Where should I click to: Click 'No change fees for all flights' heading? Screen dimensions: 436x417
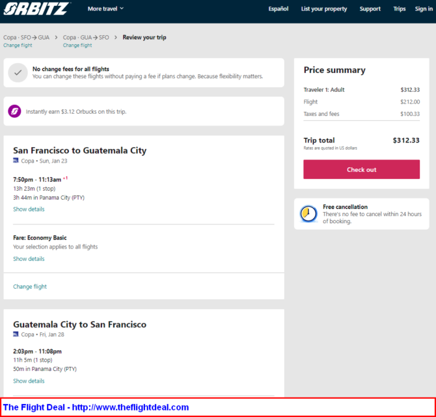[x=71, y=69]
